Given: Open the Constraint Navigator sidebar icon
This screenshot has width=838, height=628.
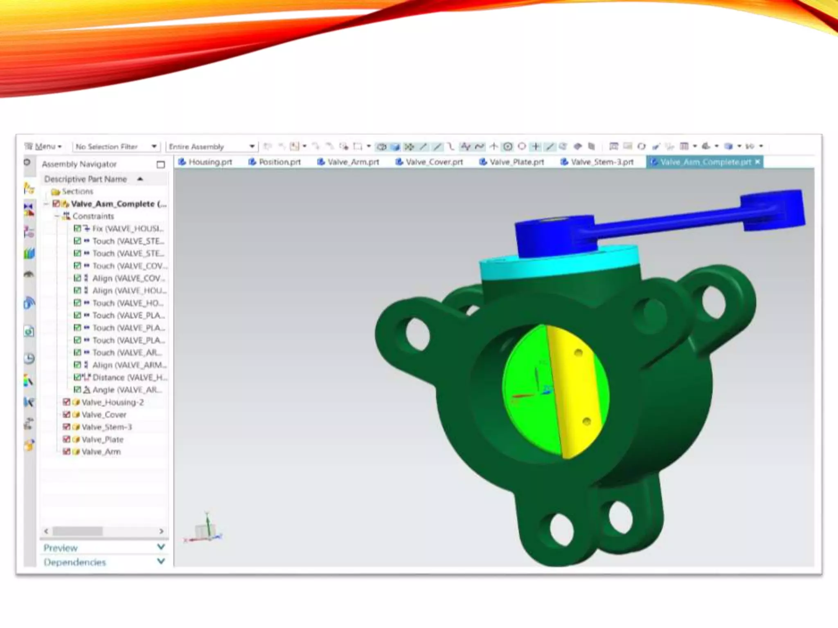Looking at the screenshot, I should 29,210.
